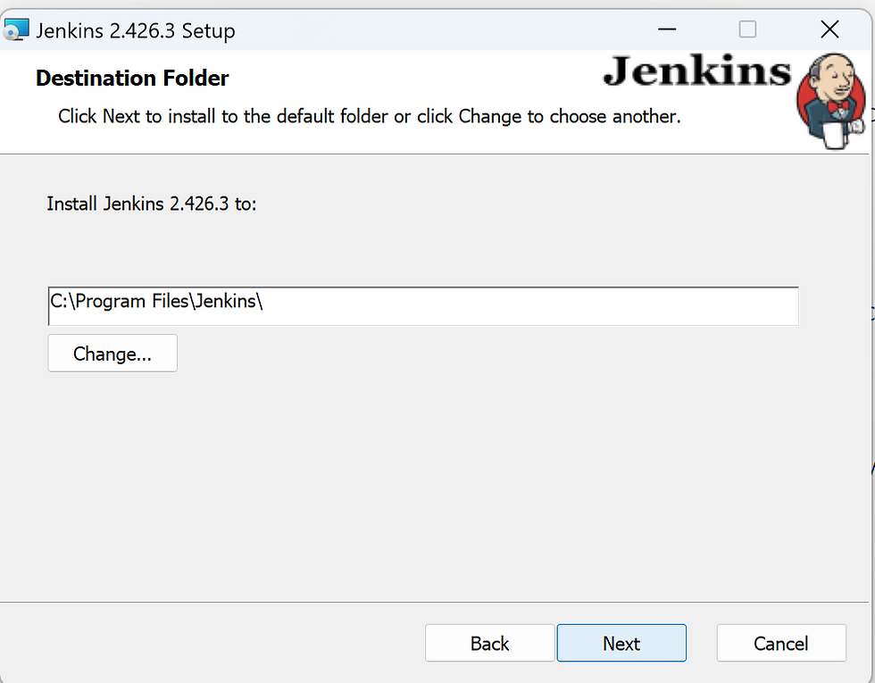Click the disabled maximize button
The image size is (875, 683).
pos(747,29)
